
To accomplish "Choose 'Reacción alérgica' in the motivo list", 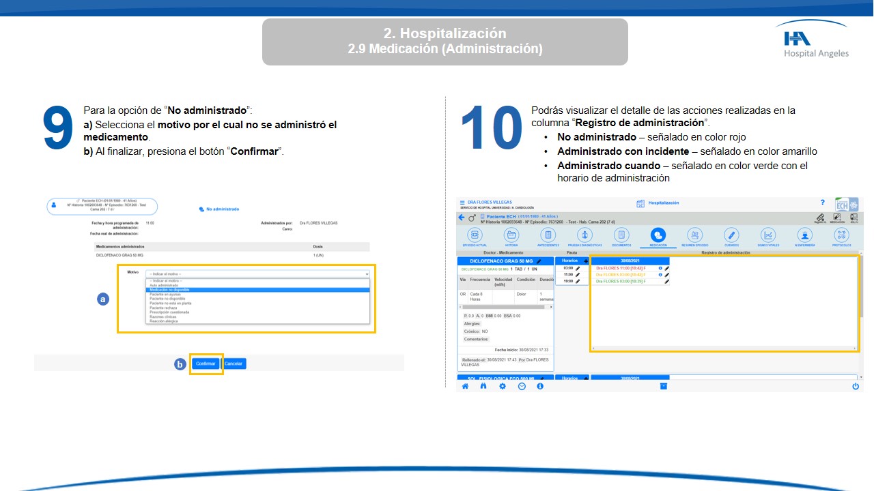I will point(164,321).
